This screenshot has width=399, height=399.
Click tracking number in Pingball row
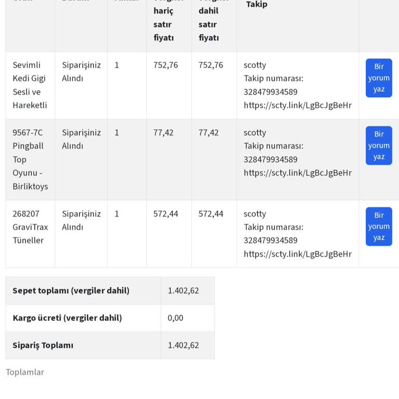coord(270,159)
